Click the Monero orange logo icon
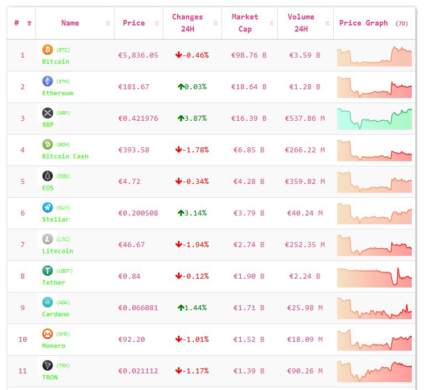 tap(48, 333)
